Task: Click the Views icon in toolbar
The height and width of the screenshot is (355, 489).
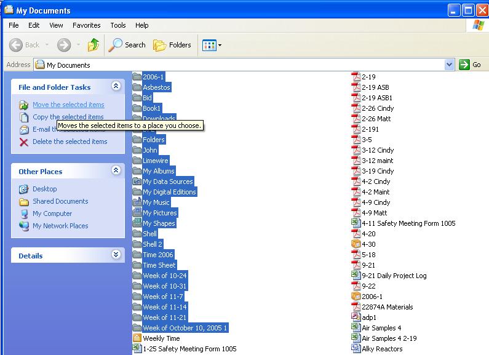Action: [x=209, y=46]
